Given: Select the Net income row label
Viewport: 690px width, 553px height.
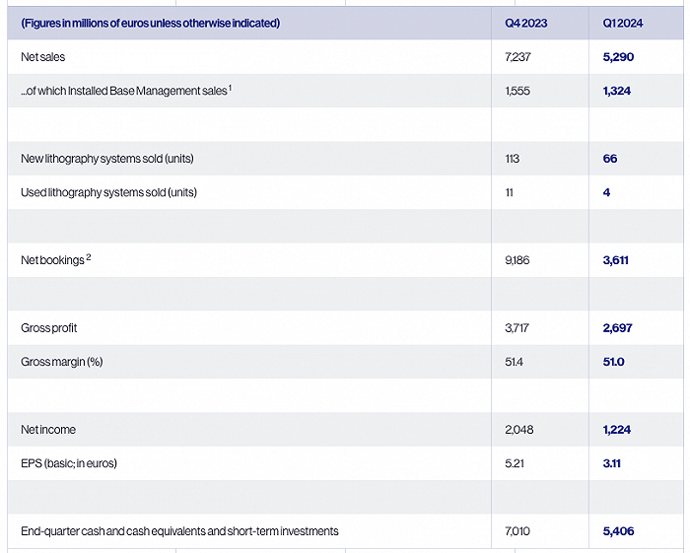Looking at the screenshot, I should pyautogui.click(x=48, y=430).
